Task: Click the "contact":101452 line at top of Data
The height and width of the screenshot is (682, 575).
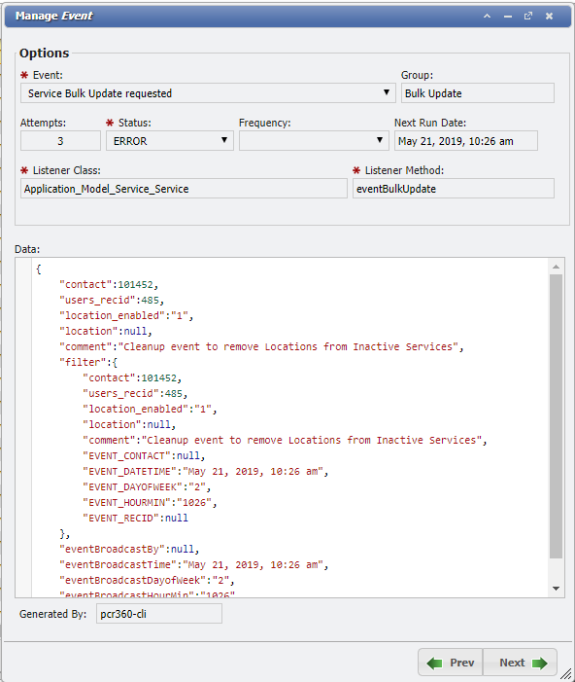Action: point(109,284)
